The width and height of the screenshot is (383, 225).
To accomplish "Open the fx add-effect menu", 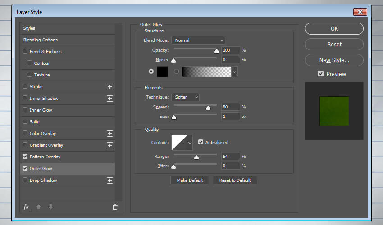I will pyautogui.click(x=27, y=207).
